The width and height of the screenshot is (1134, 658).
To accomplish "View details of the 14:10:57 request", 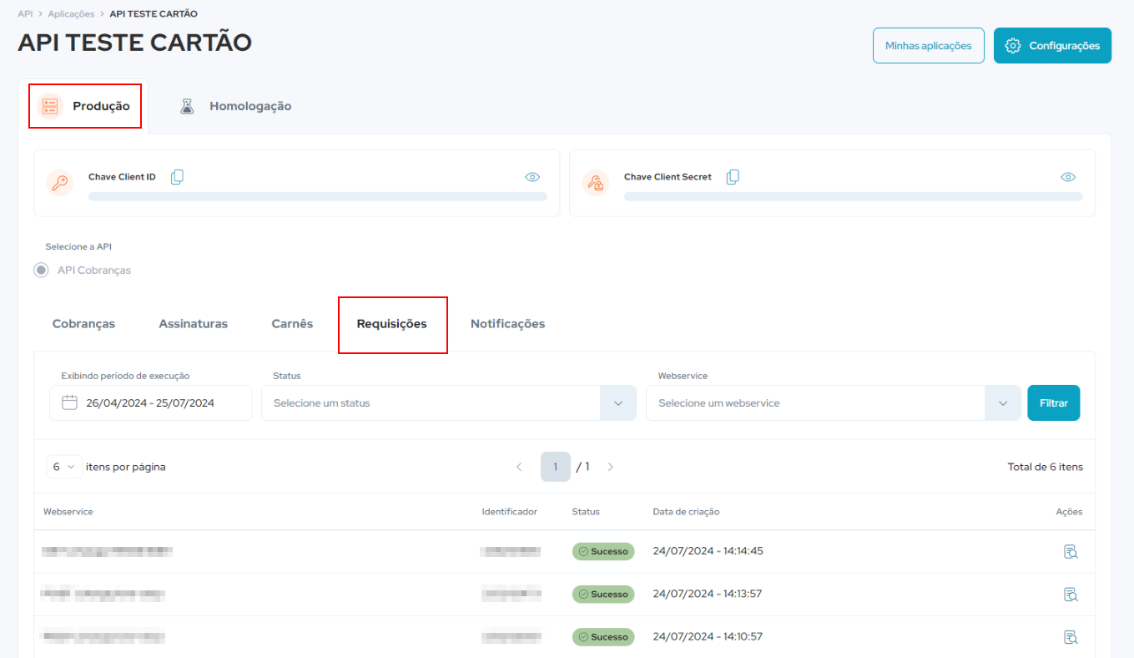I will [x=1071, y=636].
